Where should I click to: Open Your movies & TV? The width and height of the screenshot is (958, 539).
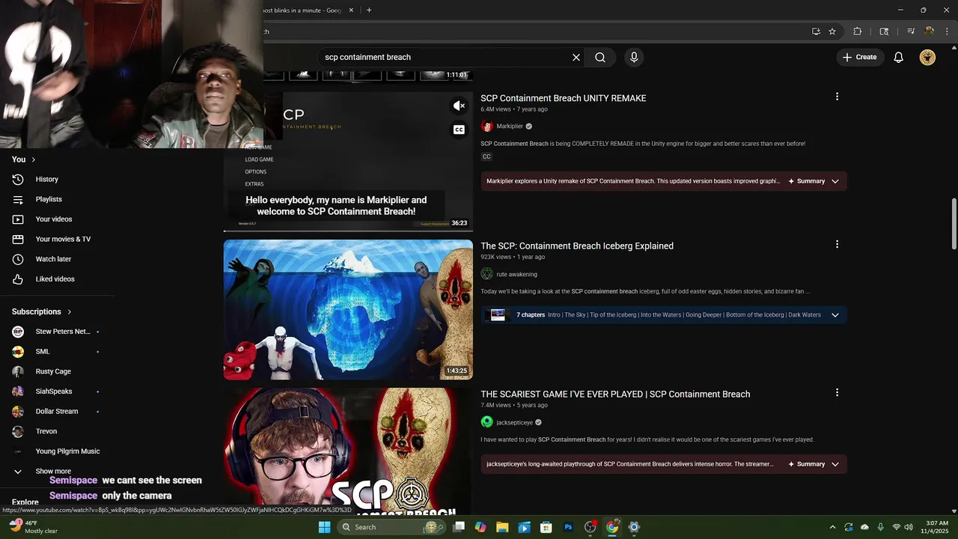pos(63,239)
